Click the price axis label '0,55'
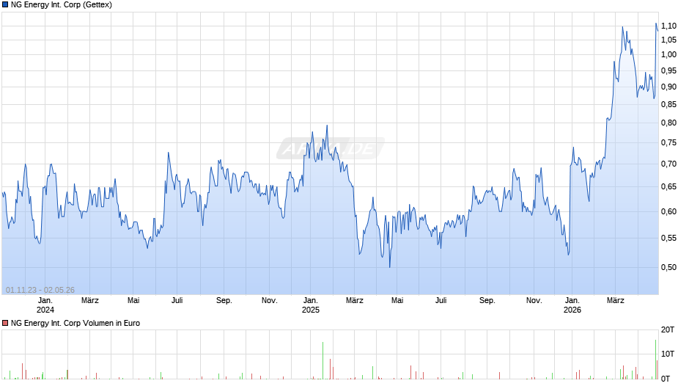Screen dimensions: 689x386 [668, 238]
